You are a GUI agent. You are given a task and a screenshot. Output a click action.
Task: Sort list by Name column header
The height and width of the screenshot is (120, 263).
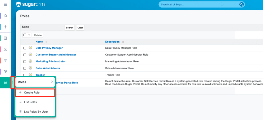click(x=39, y=42)
